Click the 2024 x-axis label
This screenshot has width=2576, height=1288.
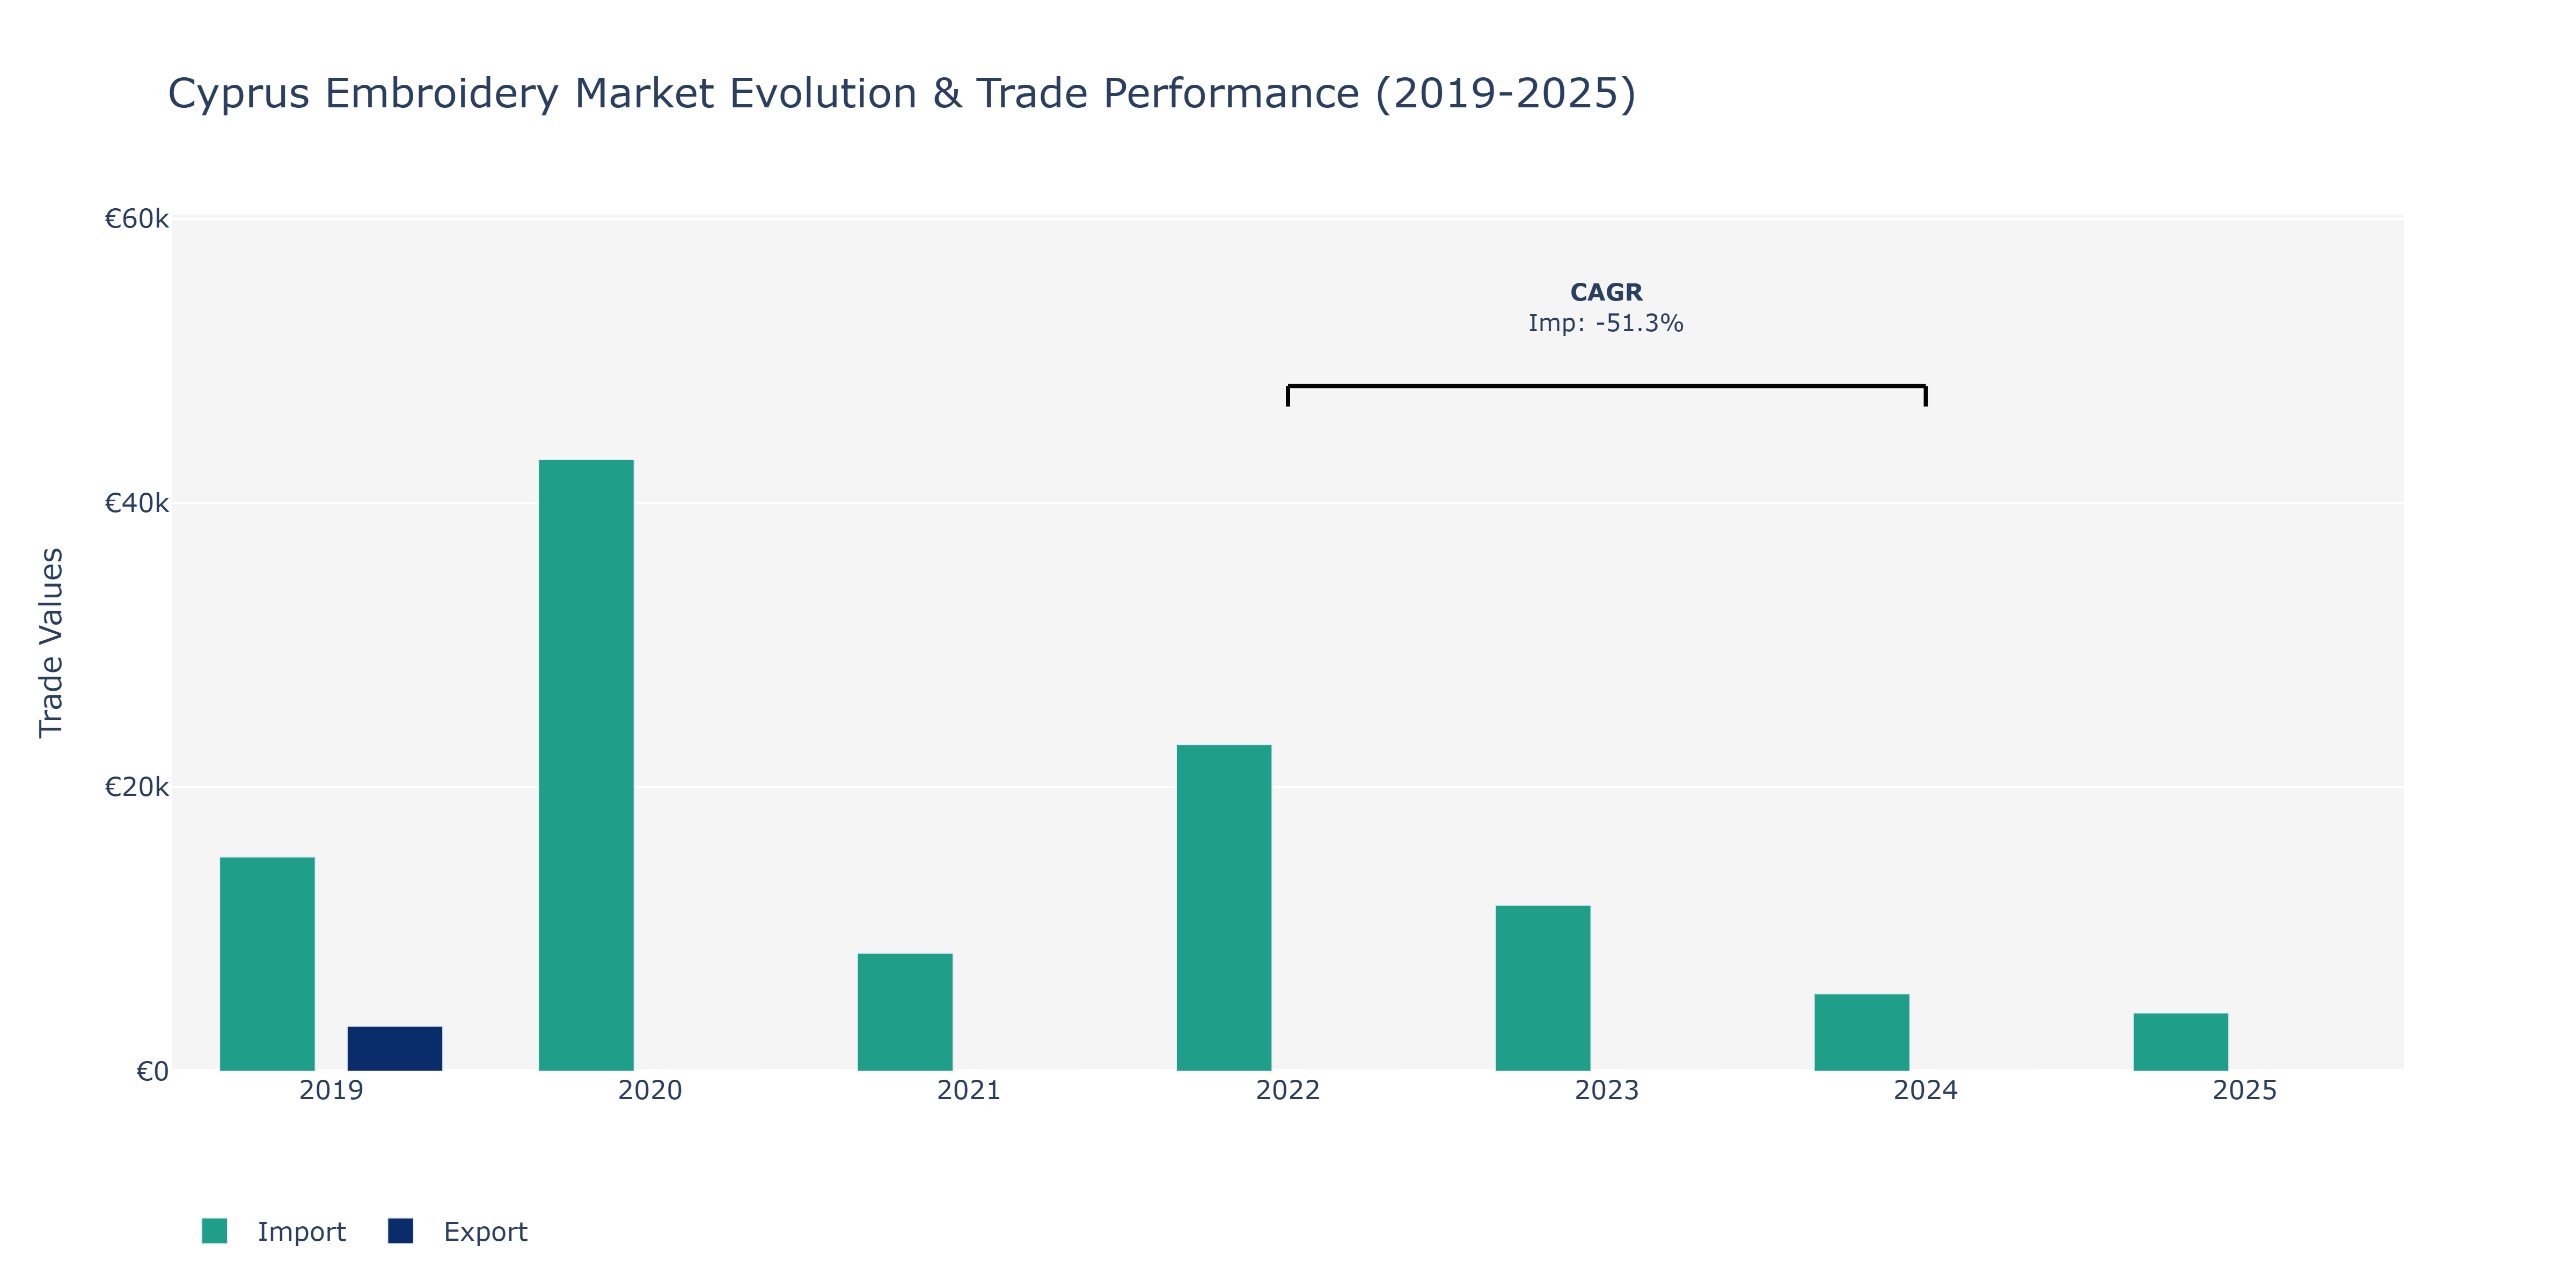(1926, 1090)
